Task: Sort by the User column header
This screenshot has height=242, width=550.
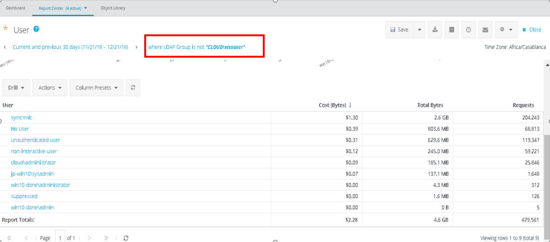Action: coord(8,105)
